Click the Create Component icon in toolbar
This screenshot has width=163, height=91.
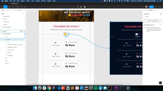pyautogui.click(x=78, y=7)
